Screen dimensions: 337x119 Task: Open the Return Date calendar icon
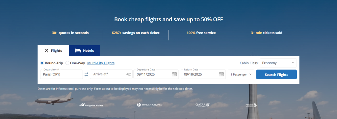tap(221, 74)
